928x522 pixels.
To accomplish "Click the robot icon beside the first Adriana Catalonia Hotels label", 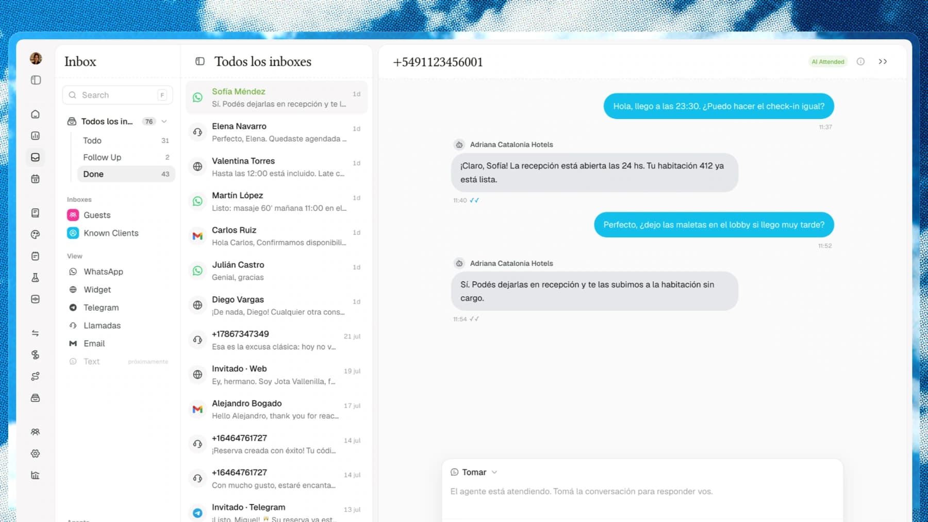I will click(x=459, y=145).
